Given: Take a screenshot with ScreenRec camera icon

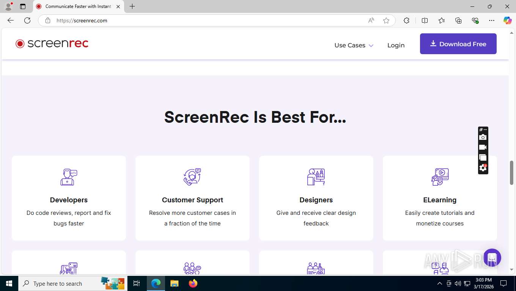Looking at the screenshot, I should tap(483, 137).
